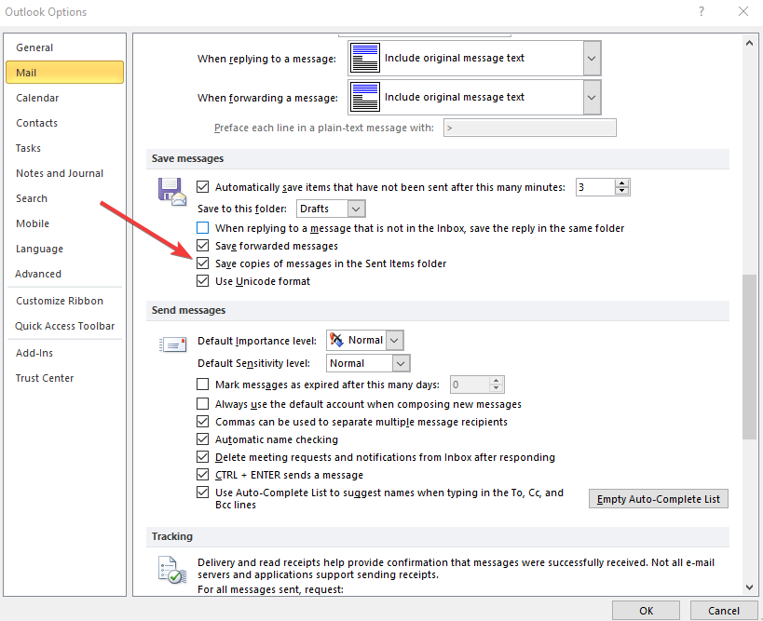Click the Save messages floppy disk icon
This screenshot has height=621, width=763.
pyautogui.click(x=171, y=192)
